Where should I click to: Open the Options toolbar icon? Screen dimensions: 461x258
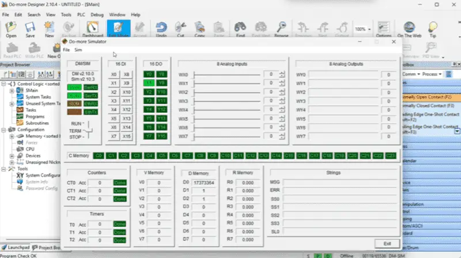[383, 29]
